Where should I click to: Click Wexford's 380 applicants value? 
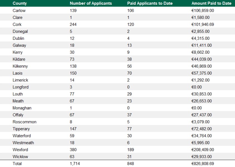[73, 150]
